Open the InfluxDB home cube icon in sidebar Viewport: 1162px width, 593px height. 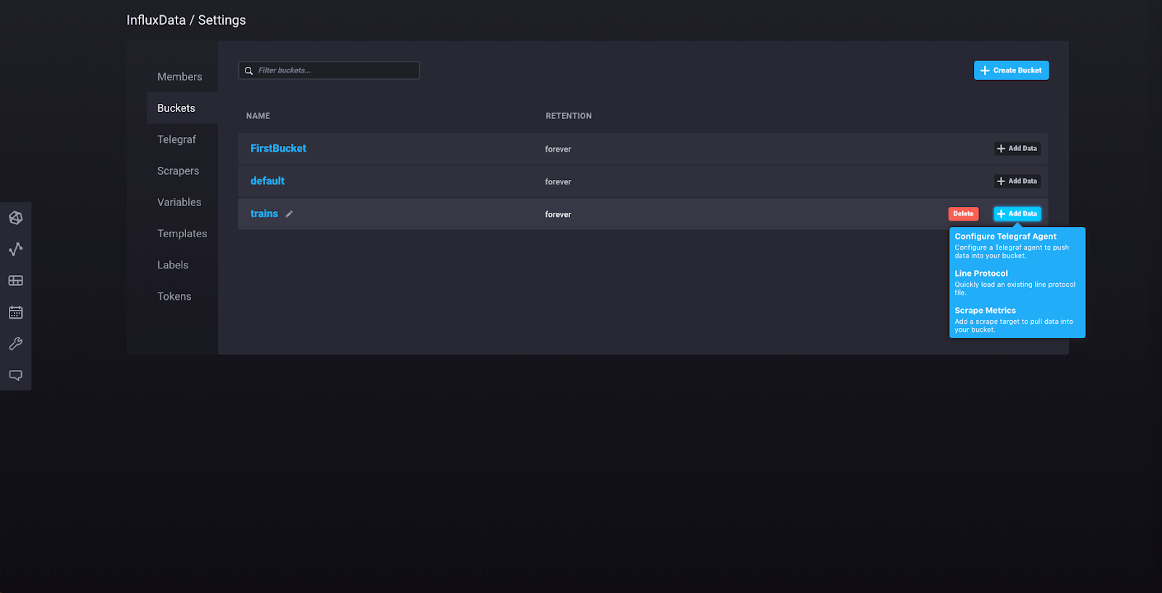(x=15, y=218)
